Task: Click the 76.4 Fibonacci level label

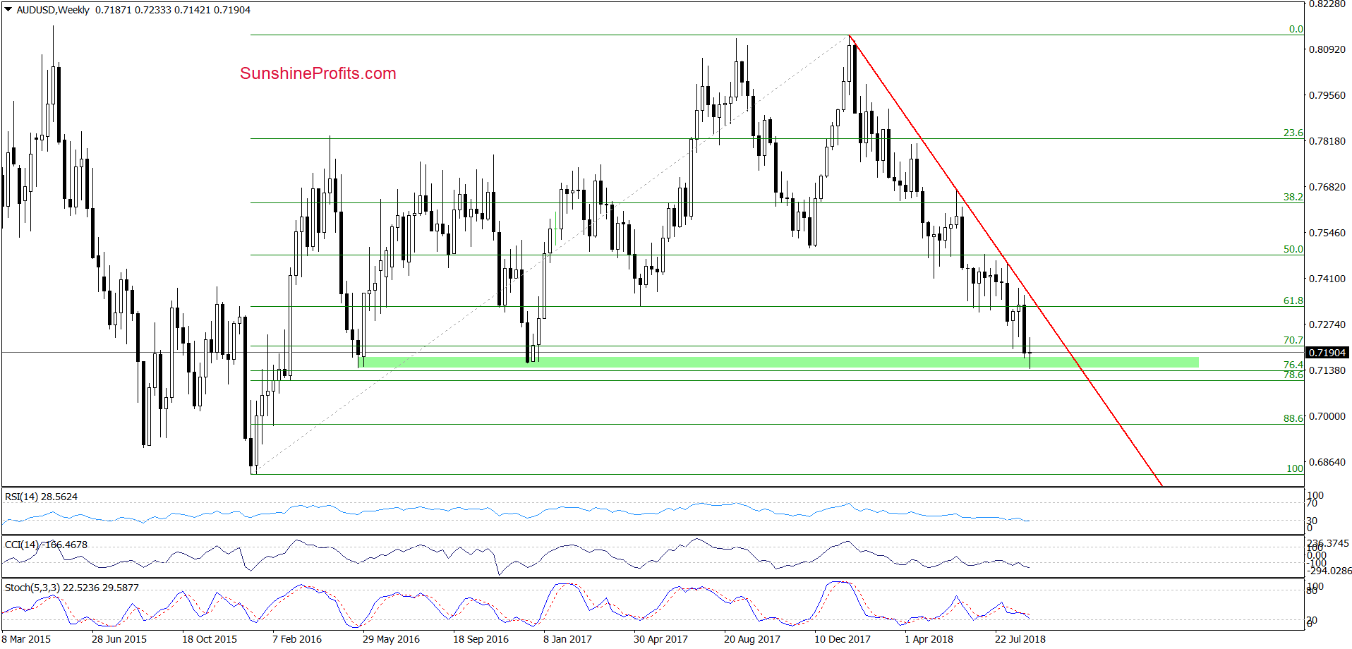Action: (1293, 365)
